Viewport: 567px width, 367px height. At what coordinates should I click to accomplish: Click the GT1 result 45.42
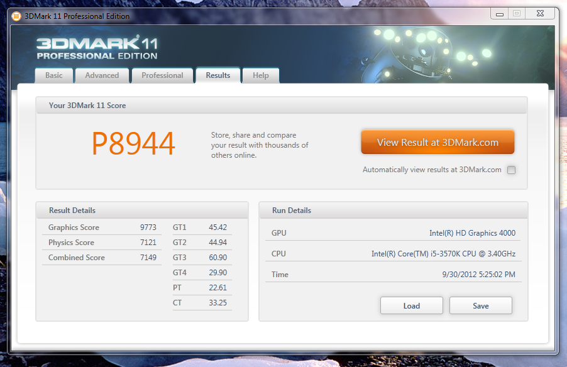point(217,227)
